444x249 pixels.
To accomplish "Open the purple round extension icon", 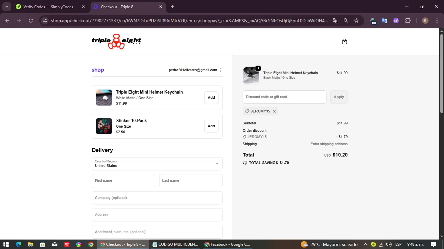I will [x=396, y=21].
